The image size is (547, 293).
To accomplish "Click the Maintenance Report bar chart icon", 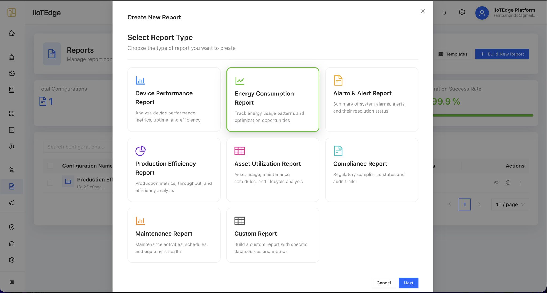I will (140, 221).
